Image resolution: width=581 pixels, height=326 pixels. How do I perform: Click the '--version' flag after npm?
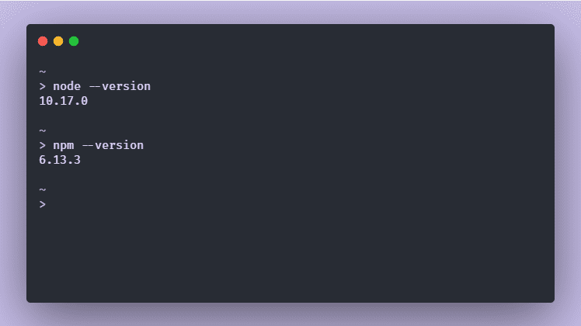pyautogui.click(x=113, y=145)
